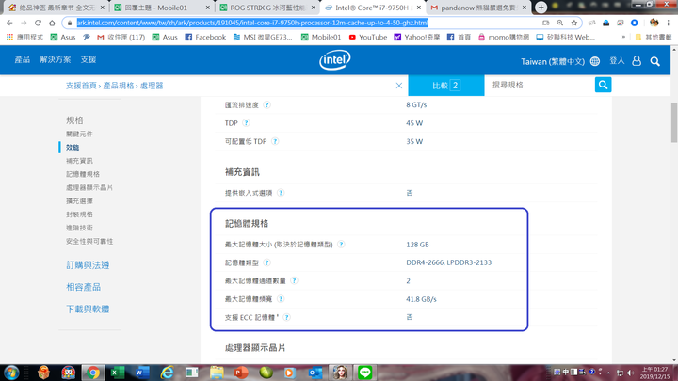The width and height of the screenshot is (678, 381).
Task: Open 產品 menu
Action: [22, 59]
